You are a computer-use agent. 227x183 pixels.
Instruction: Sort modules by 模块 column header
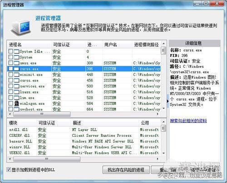pyautogui.click(x=22, y=123)
